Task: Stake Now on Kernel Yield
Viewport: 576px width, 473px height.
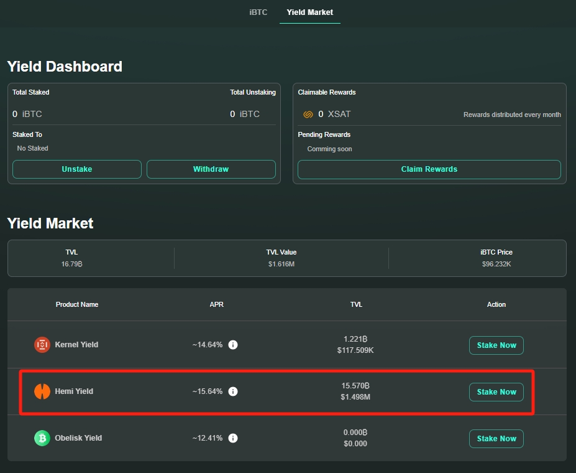Action: coord(496,345)
